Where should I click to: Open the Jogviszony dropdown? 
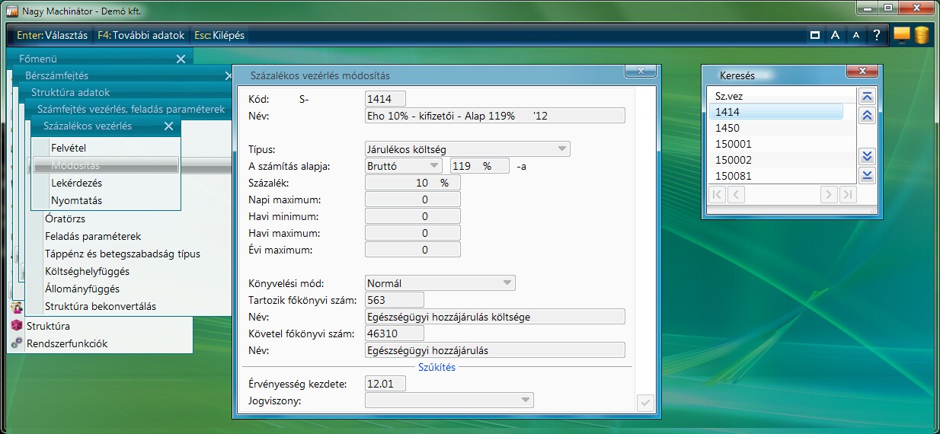pos(525,400)
